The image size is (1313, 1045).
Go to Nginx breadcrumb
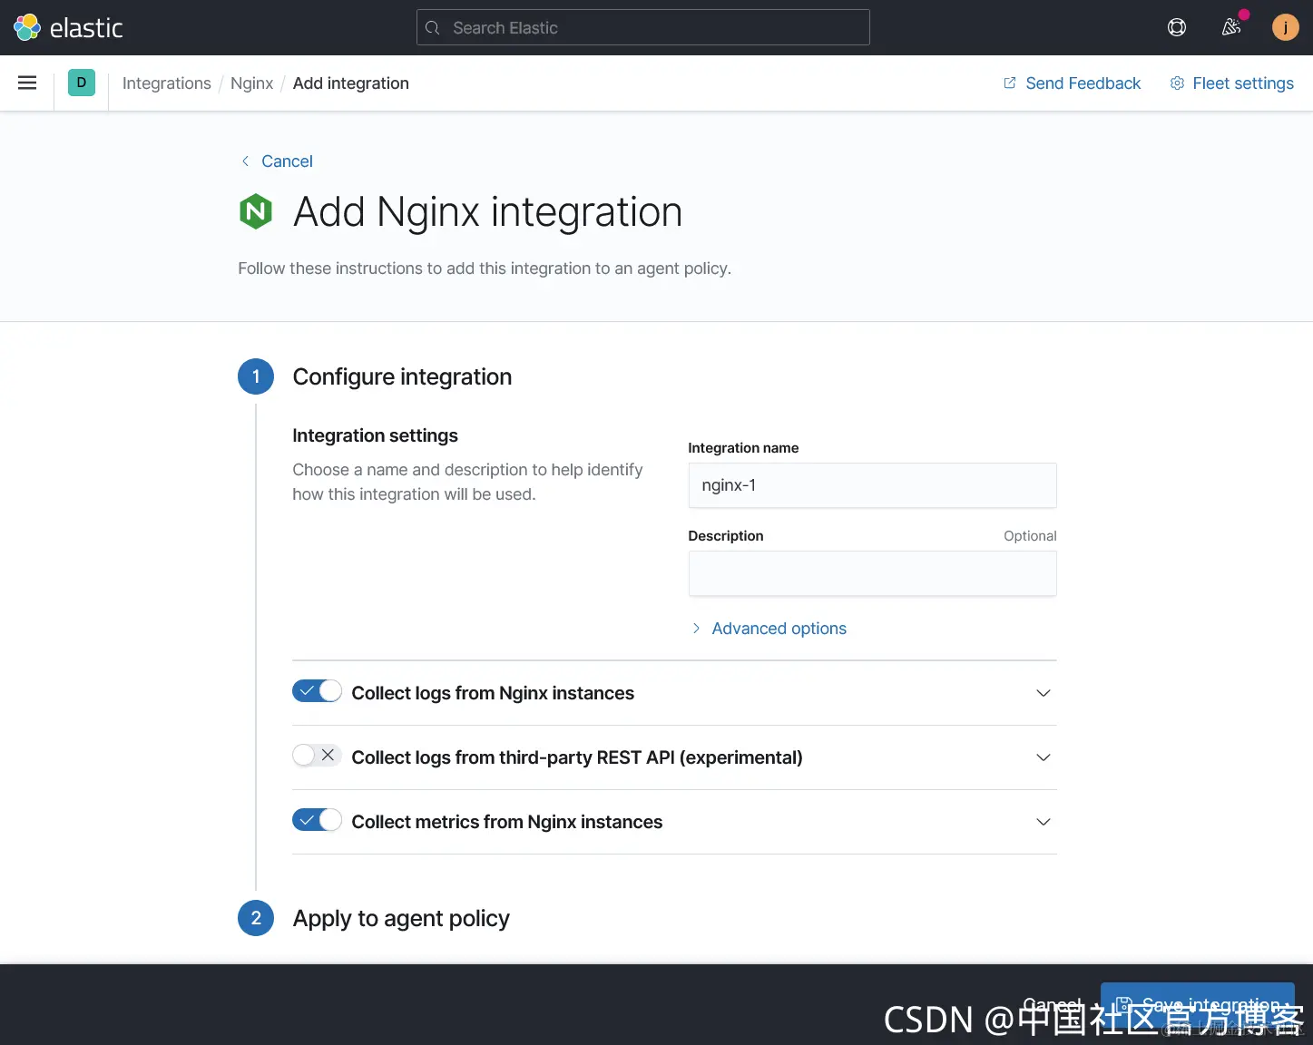coord(251,83)
